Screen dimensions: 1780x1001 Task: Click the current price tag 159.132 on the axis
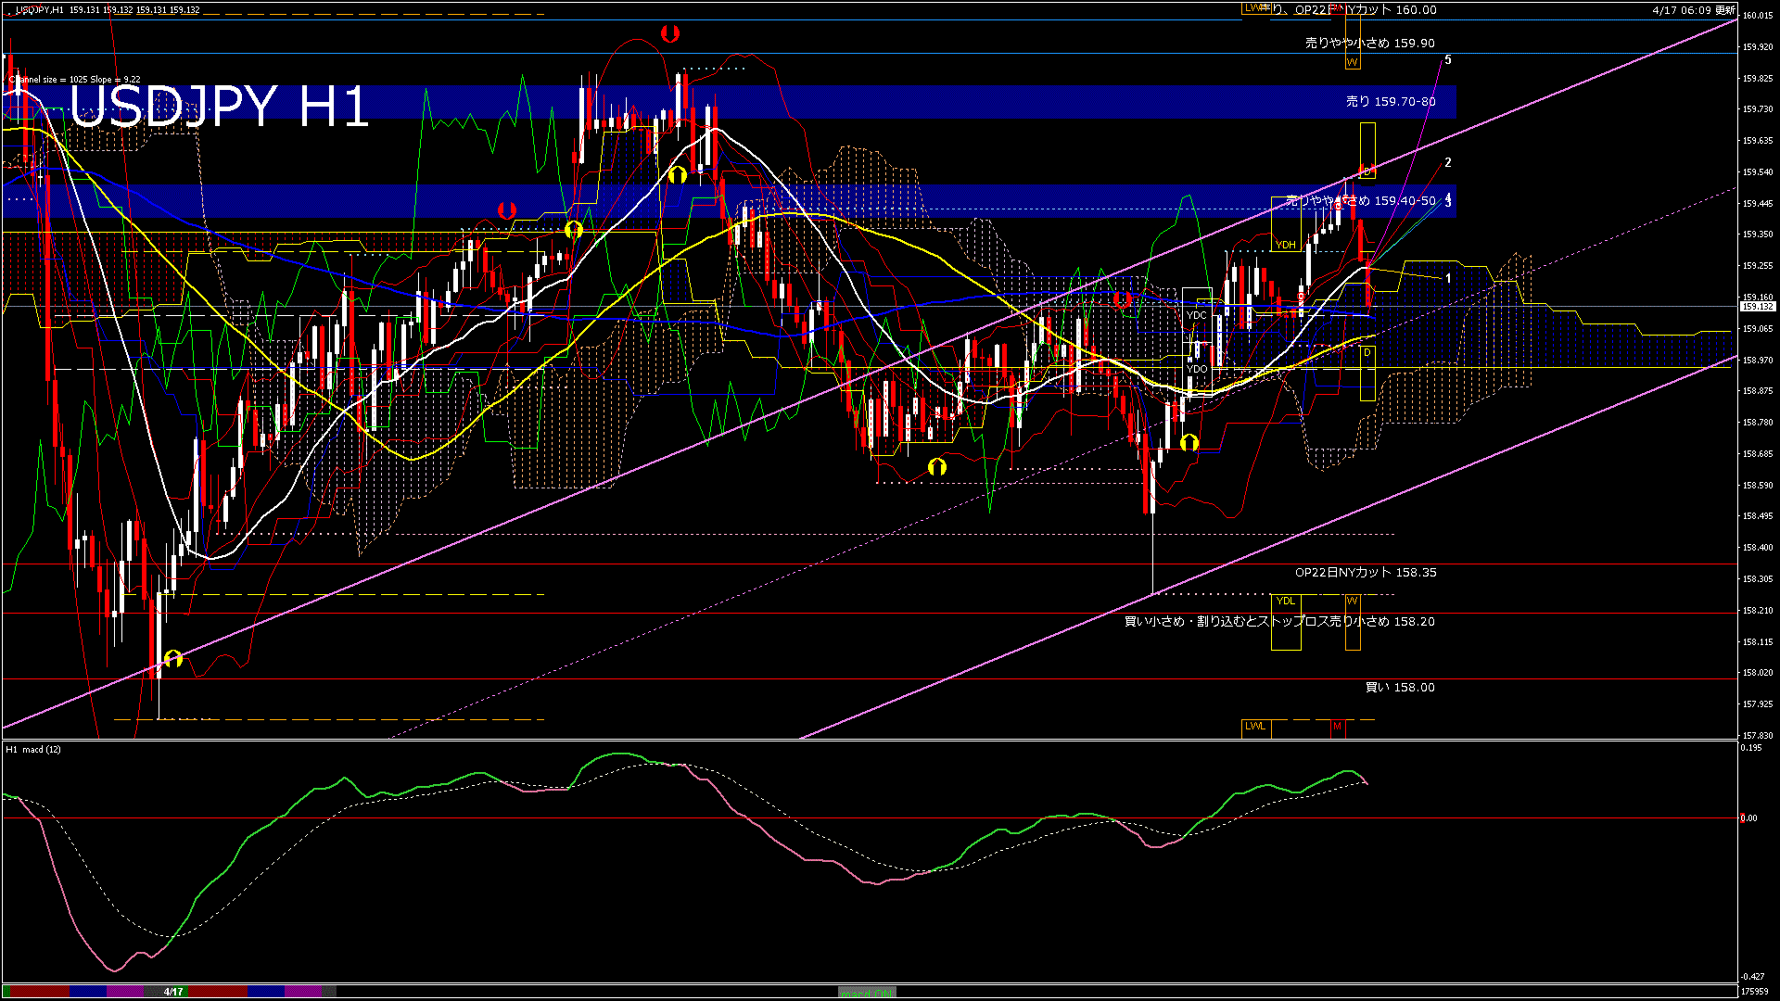pyautogui.click(x=1758, y=307)
